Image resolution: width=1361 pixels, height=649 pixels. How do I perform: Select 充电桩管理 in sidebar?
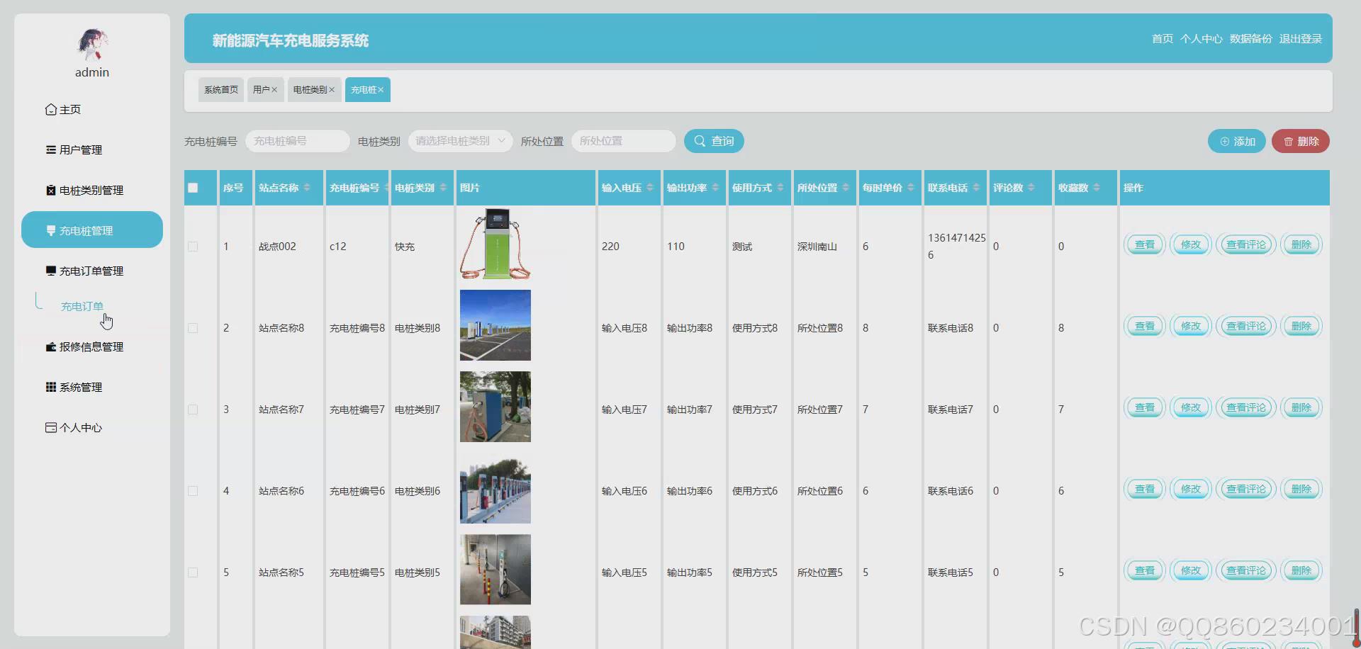(92, 230)
